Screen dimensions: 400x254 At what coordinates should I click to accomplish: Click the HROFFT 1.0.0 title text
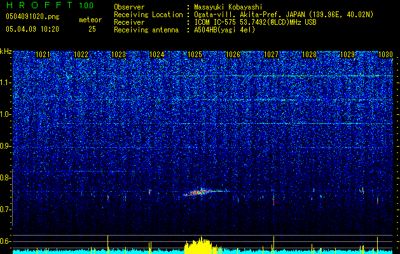coord(50,5)
